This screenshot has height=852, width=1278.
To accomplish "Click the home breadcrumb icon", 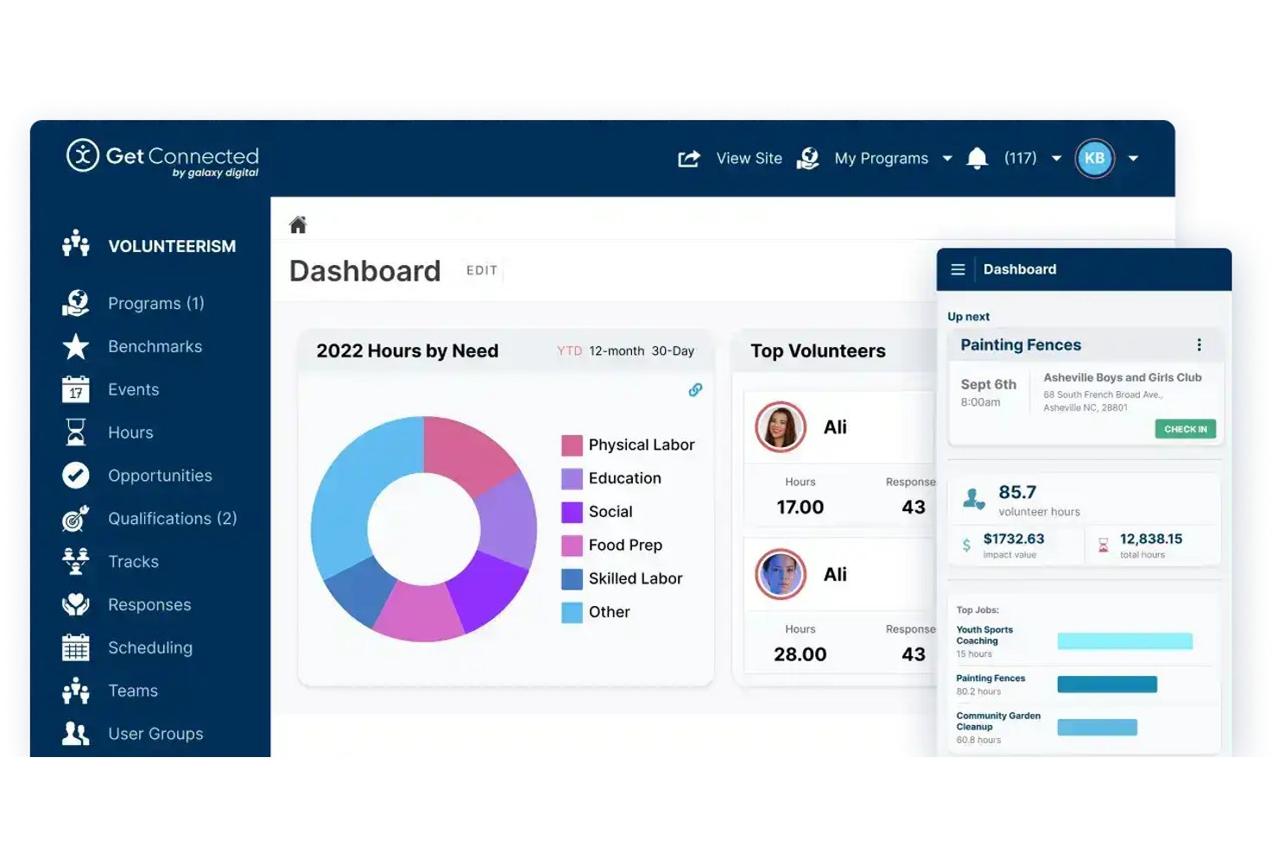I will point(298,225).
